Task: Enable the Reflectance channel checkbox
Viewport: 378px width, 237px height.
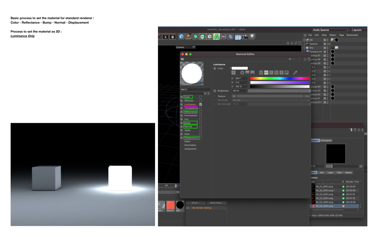Action: click(200, 112)
